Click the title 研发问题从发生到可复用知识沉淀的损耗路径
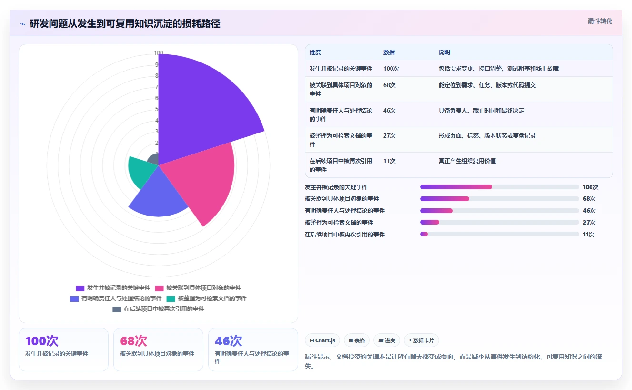This screenshot has width=632, height=390. tap(125, 24)
